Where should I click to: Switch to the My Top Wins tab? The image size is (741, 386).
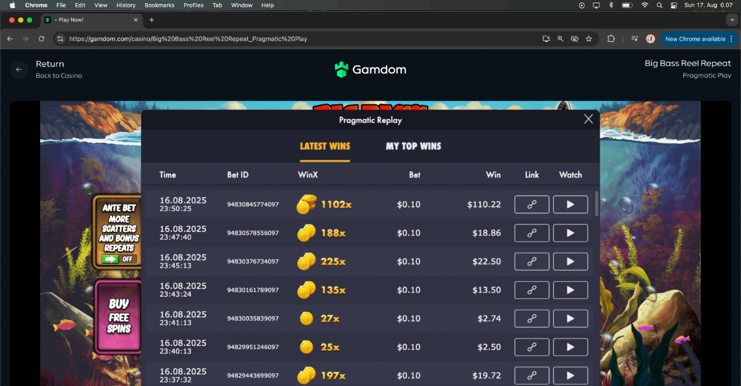[x=414, y=146]
